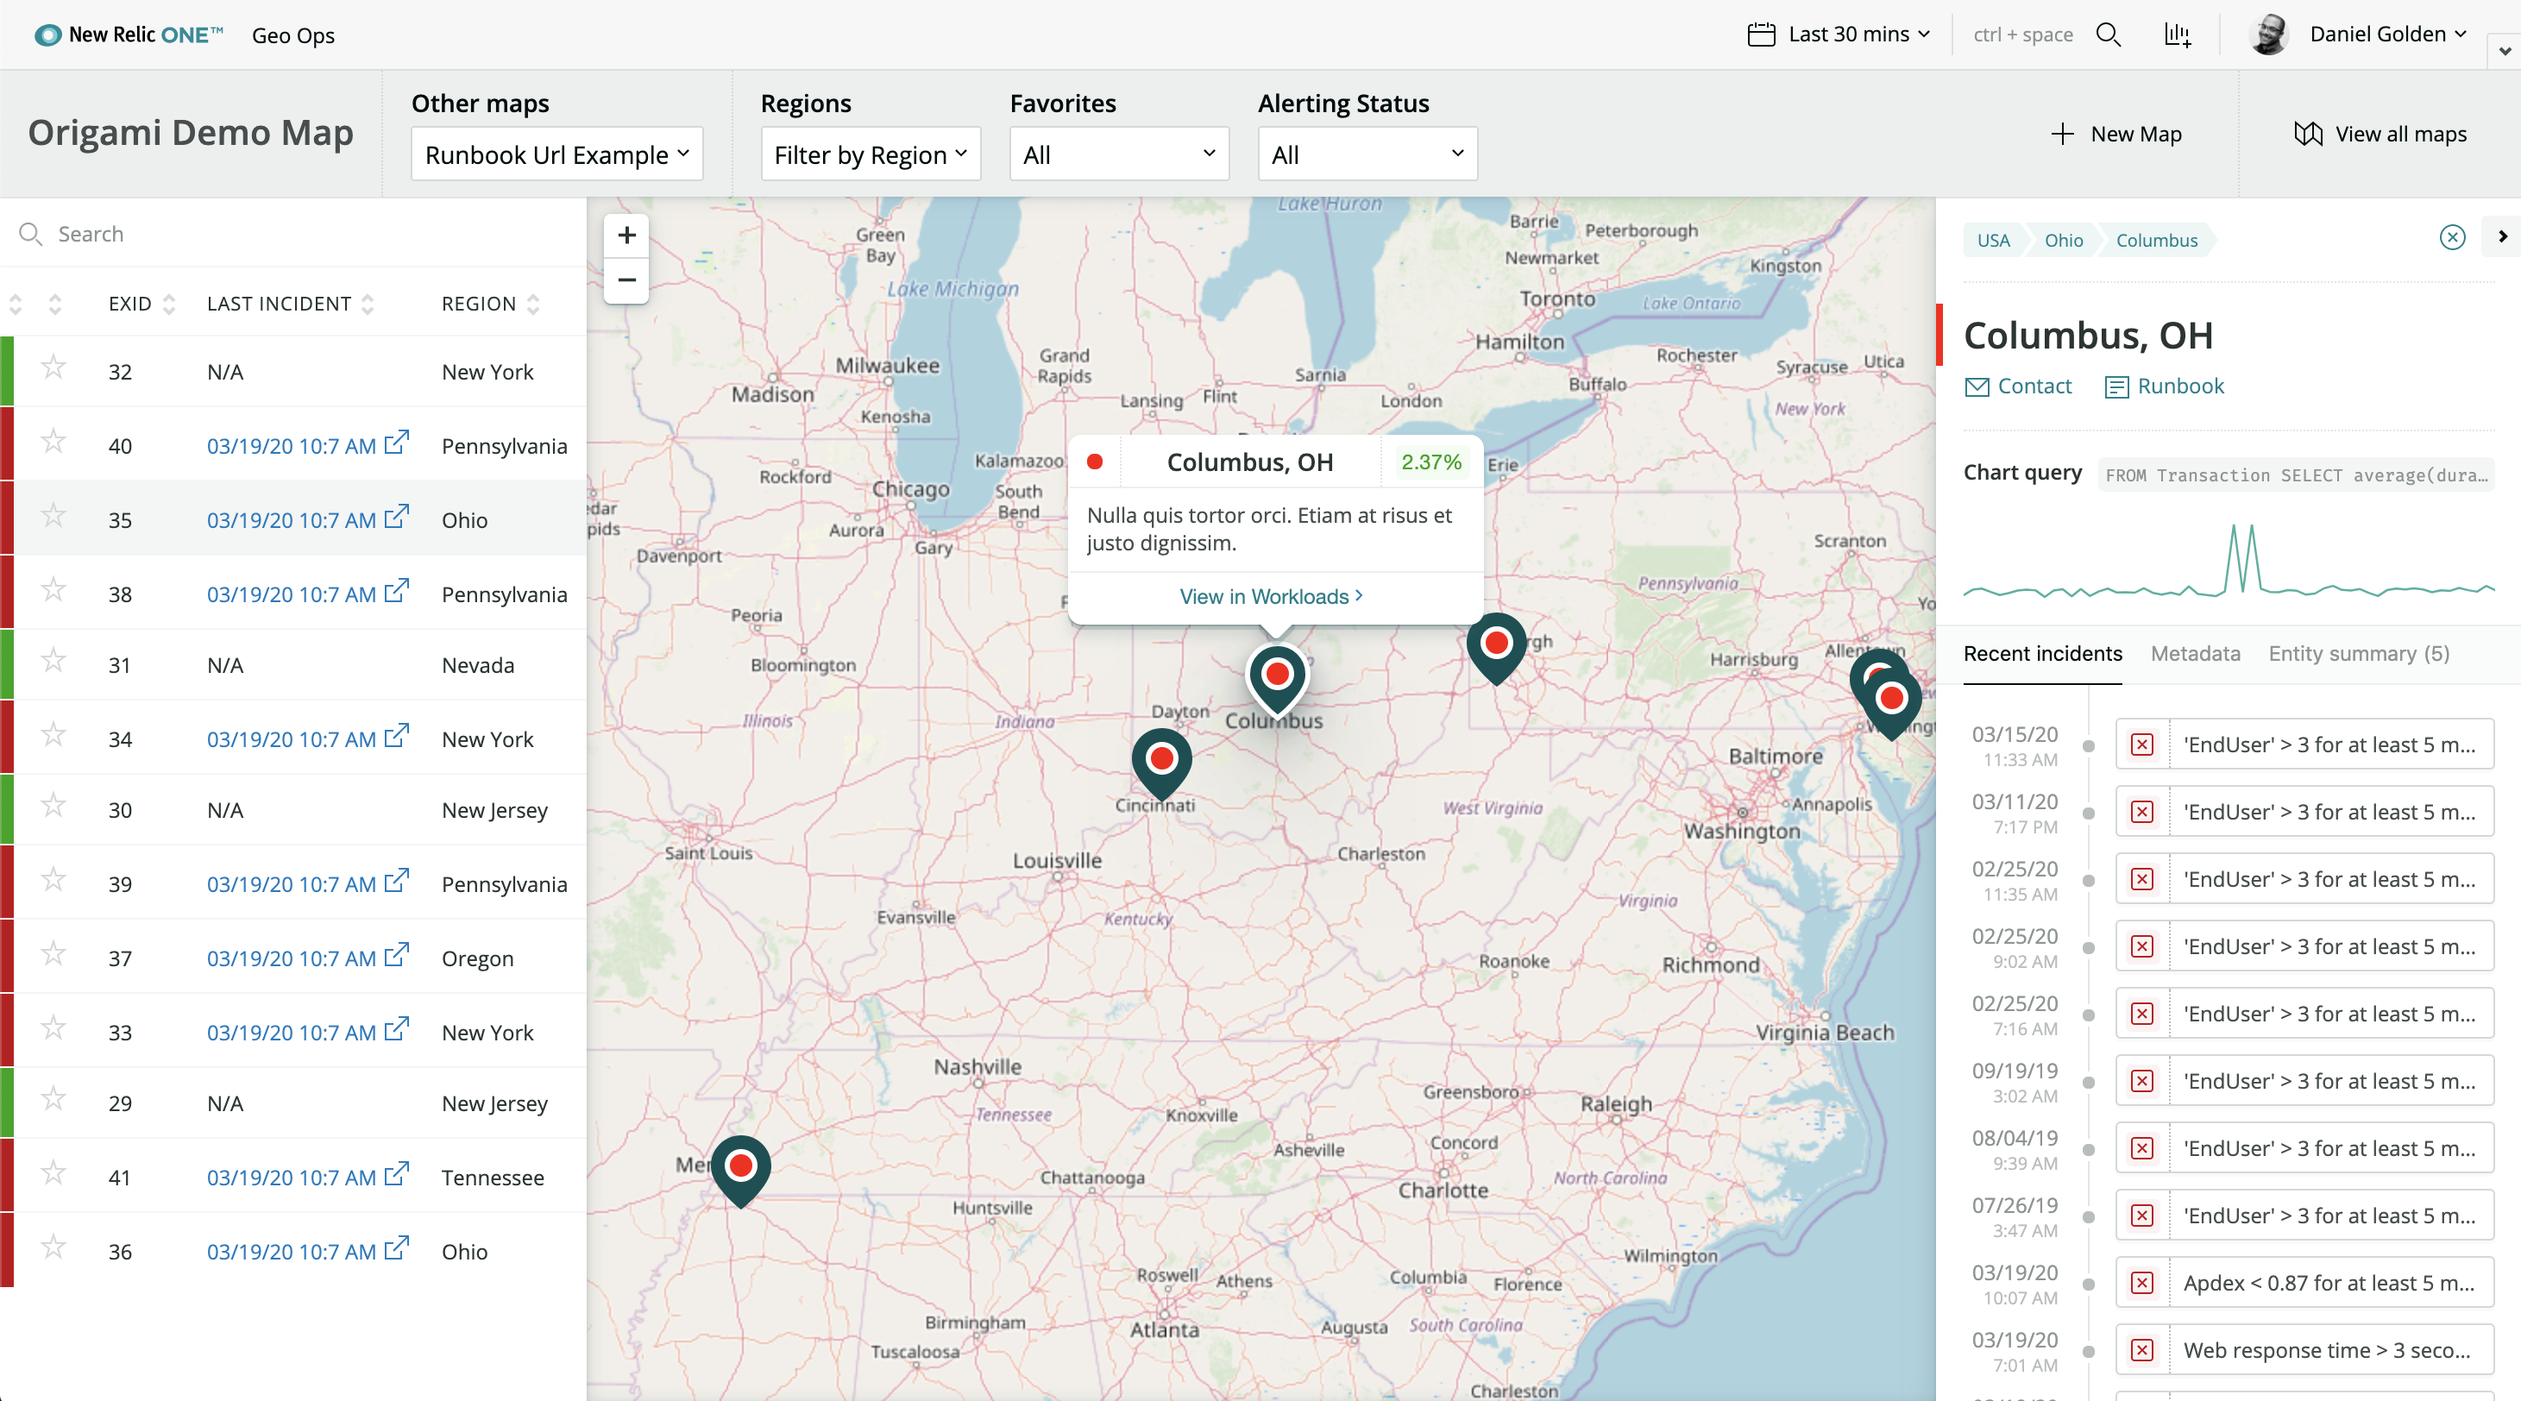Zoom in on the map
2521x1401 pixels.
[x=626, y=236]
